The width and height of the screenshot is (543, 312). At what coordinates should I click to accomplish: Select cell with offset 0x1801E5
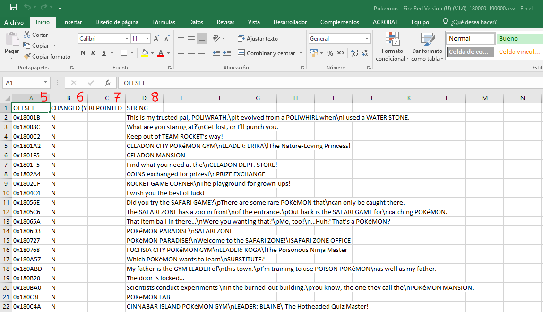[x=31, y=155]
